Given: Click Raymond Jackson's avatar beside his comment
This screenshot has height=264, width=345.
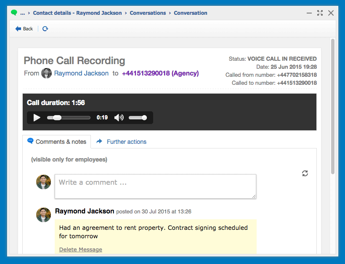Looking at the screenshot, I should coord(43,215).
